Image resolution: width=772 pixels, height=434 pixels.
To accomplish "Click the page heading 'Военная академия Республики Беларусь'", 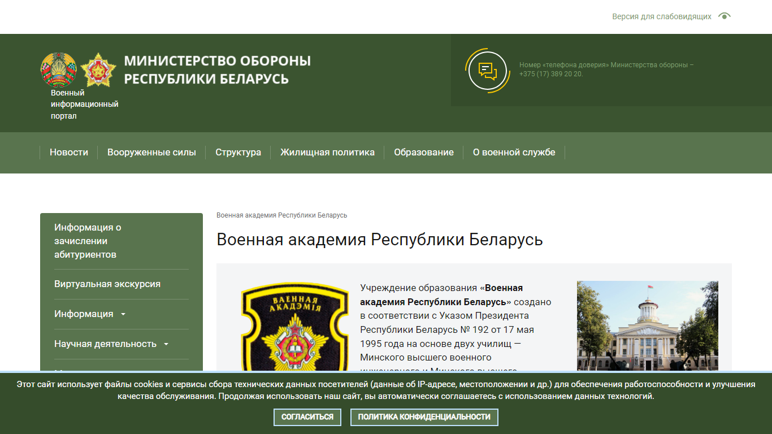I will click(379, 240).
